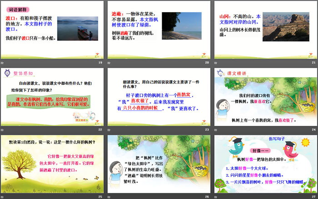The height and width of the screenshot is (199, 318).
Task: Click animation star icon under slide 20
Action: point(109,63)
